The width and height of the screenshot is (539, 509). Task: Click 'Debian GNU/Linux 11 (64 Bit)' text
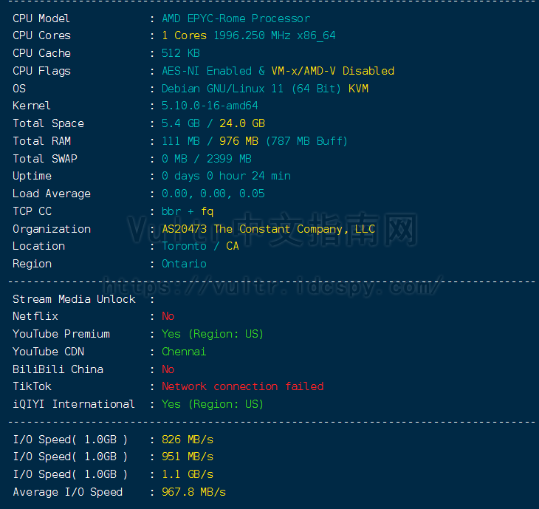tap(251, 89)
